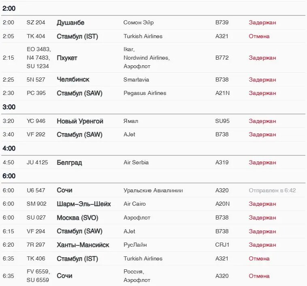Click 'Отмена' status for flight TK 406
Viewport: 307px width, 286px height.
tap(259, 258)
